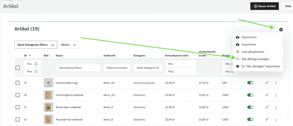Select checkbox for product ID 17

pos(18,107)
